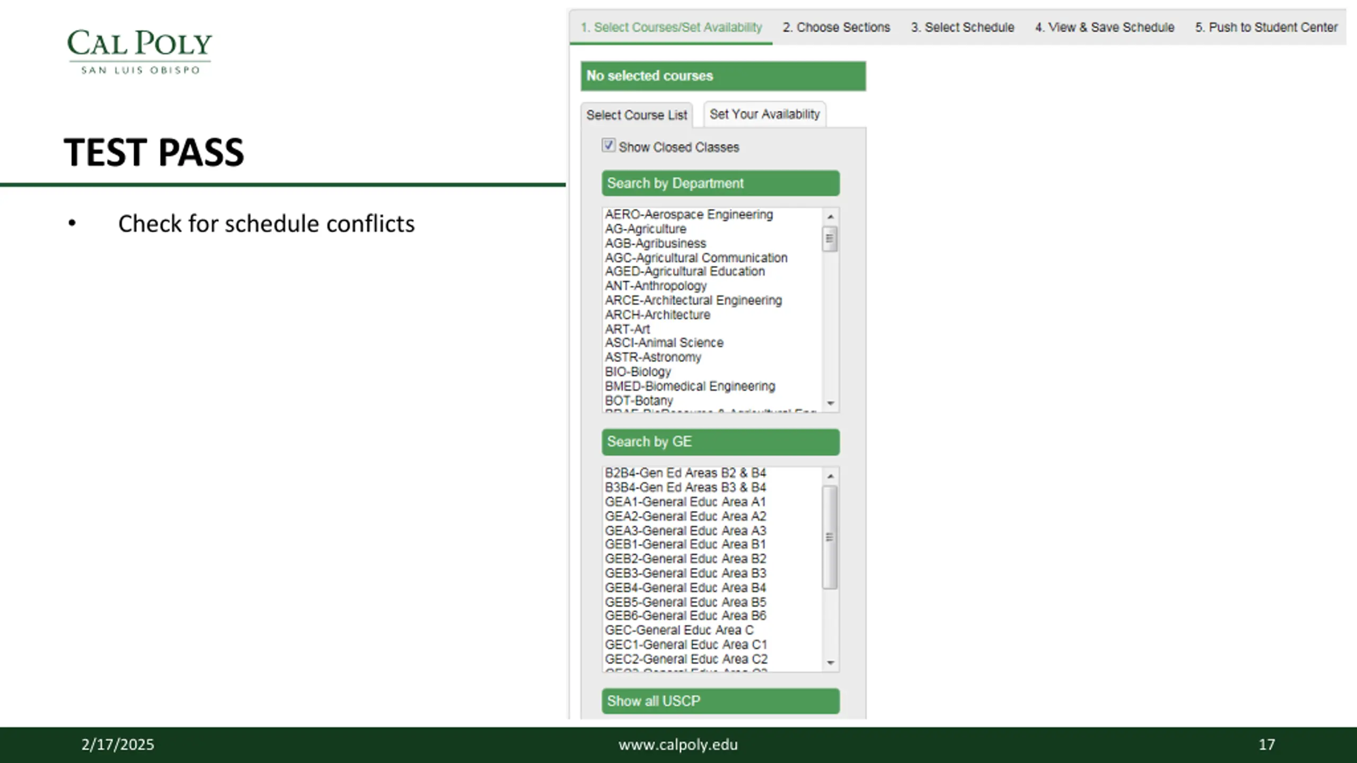Toggle the Show Closed Classes checkbox

click(608, 145)
